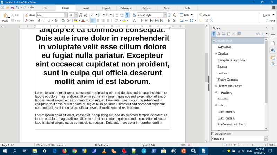Expand the Heading style tree
The width and height of the screenshot is (277, 155).
point(216,92)
